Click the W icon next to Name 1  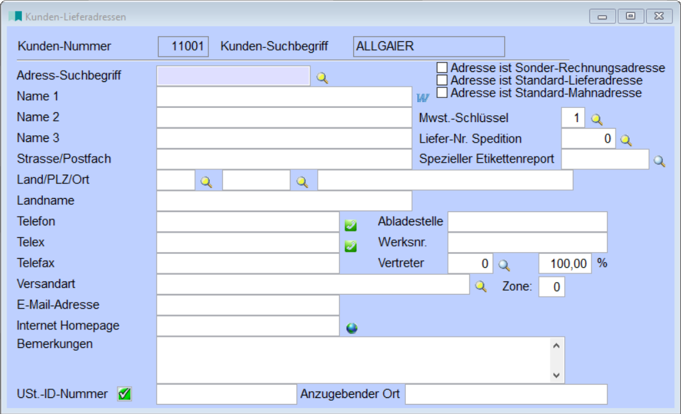pos(423,97)
